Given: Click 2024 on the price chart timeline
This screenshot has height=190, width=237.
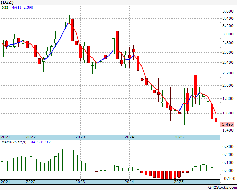Looking at the screenshot, I should tap(129, 137).
